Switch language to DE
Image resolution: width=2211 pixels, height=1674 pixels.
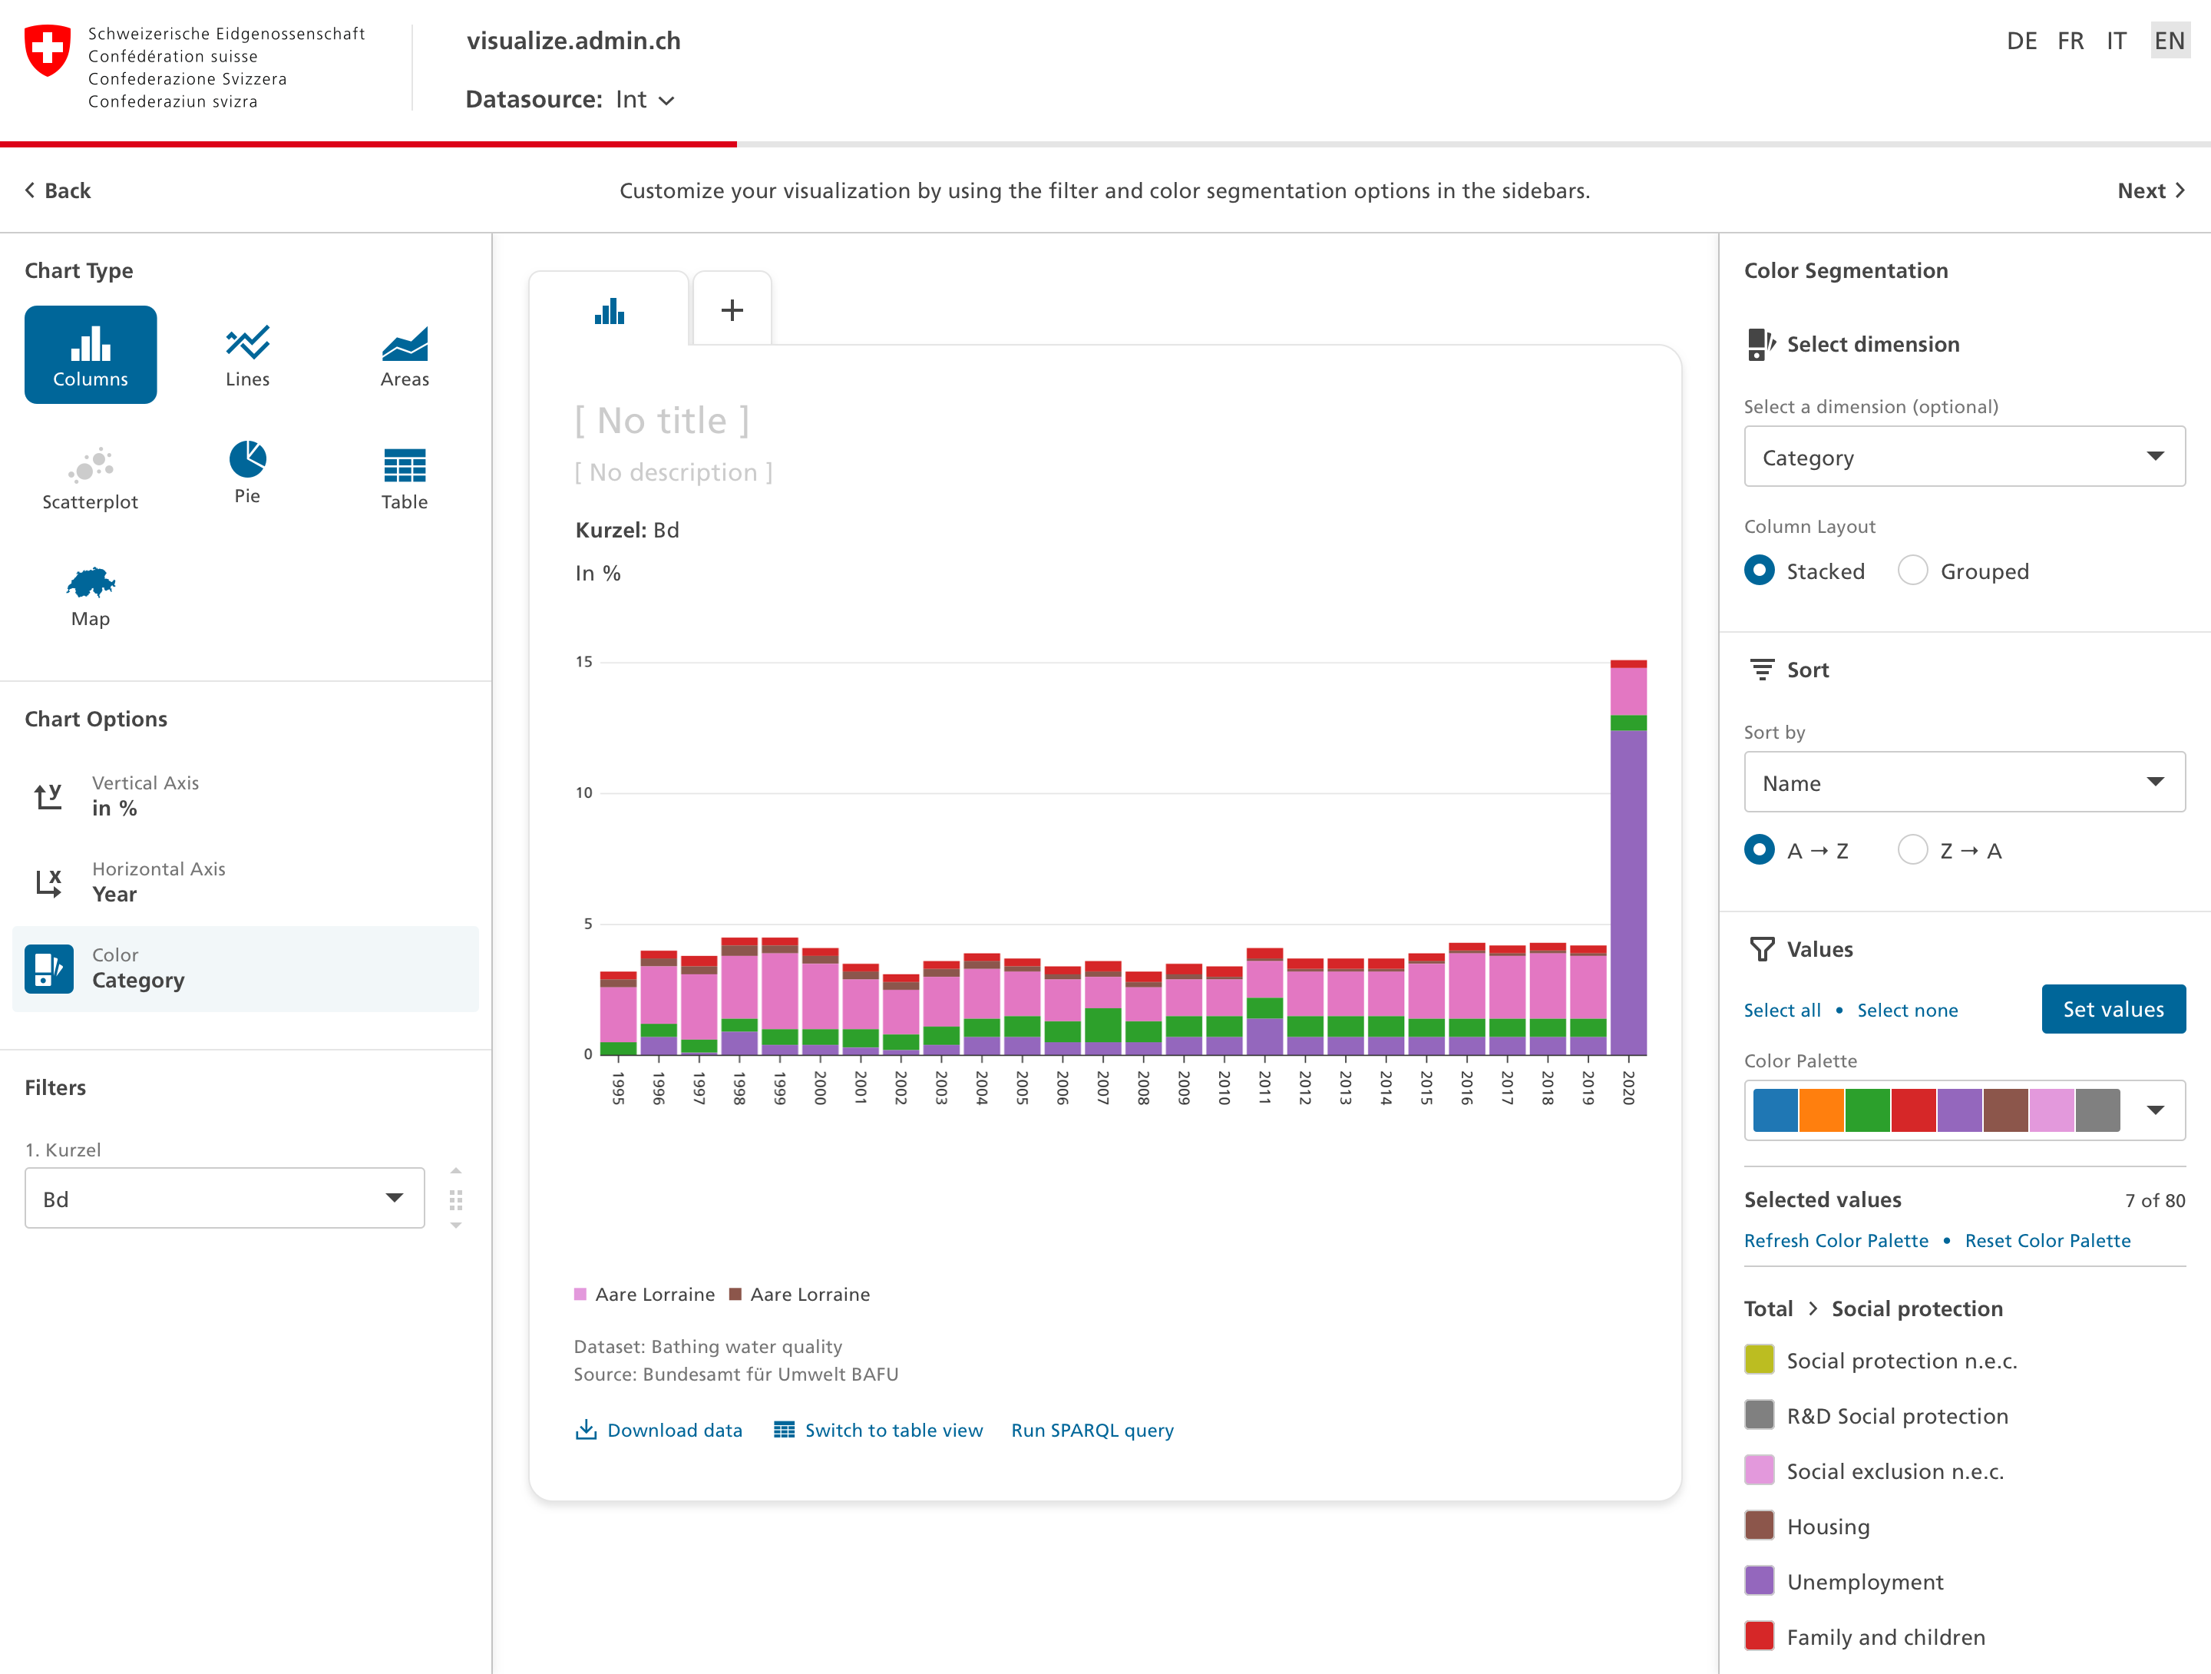(2021, 41)
